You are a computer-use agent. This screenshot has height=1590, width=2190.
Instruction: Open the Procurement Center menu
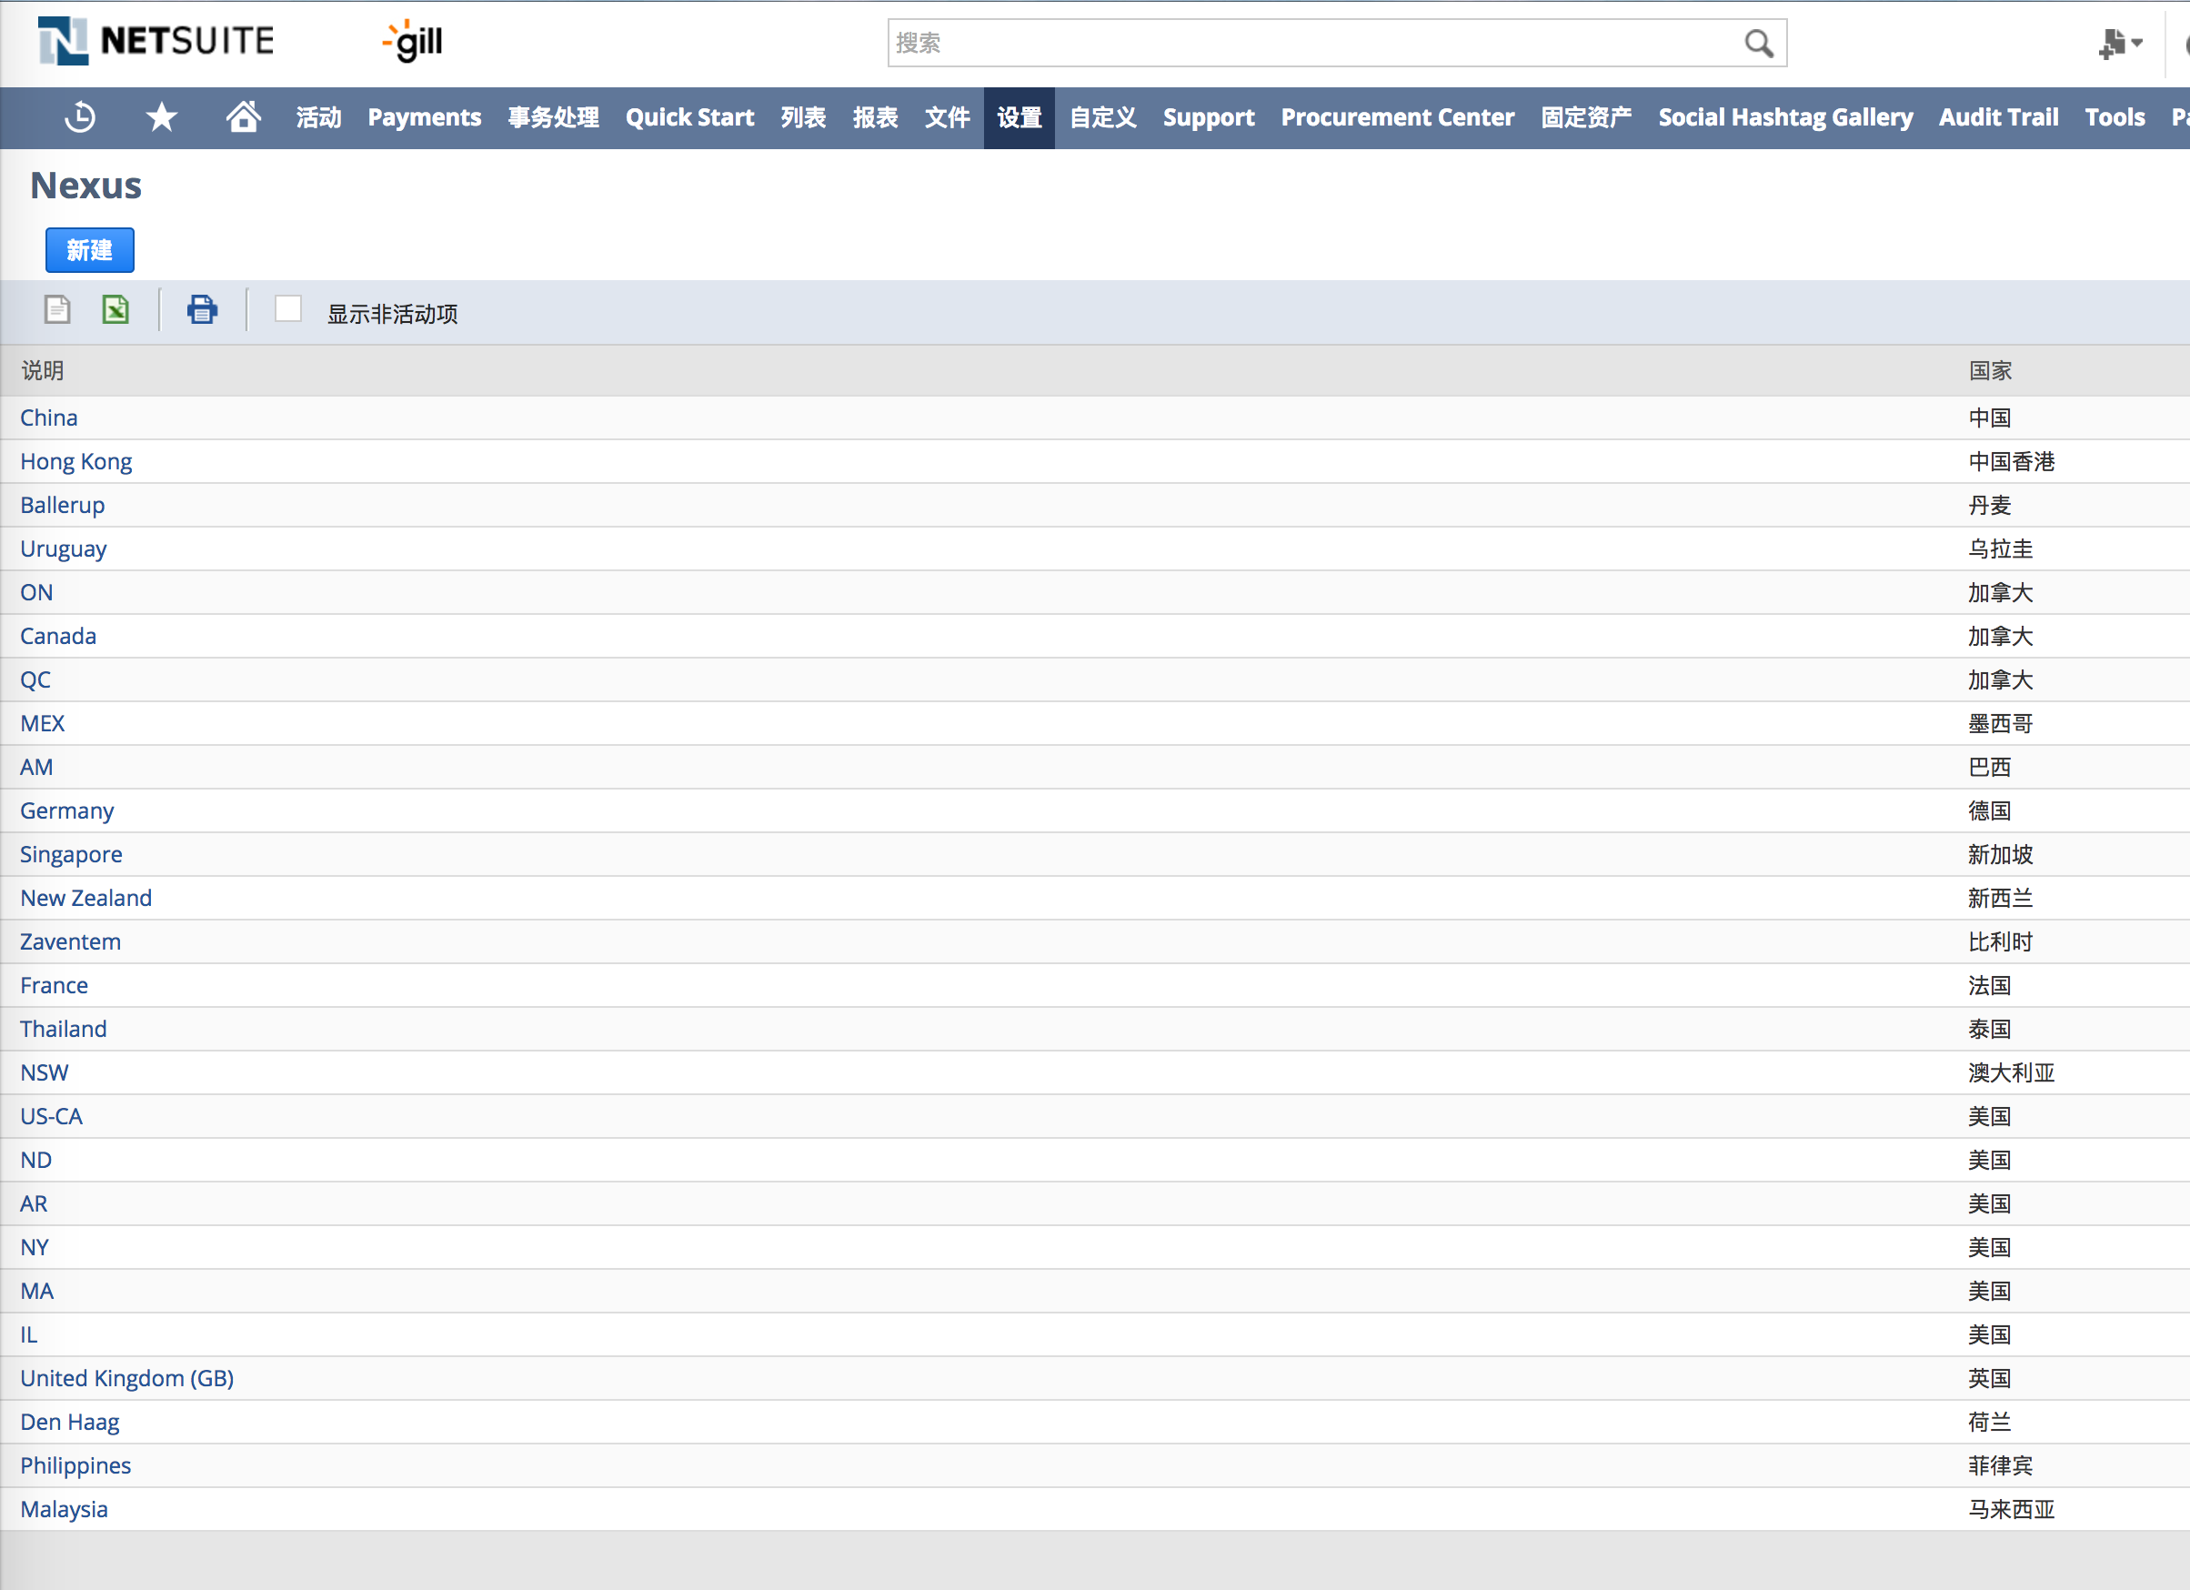[x=1396, y=118]
